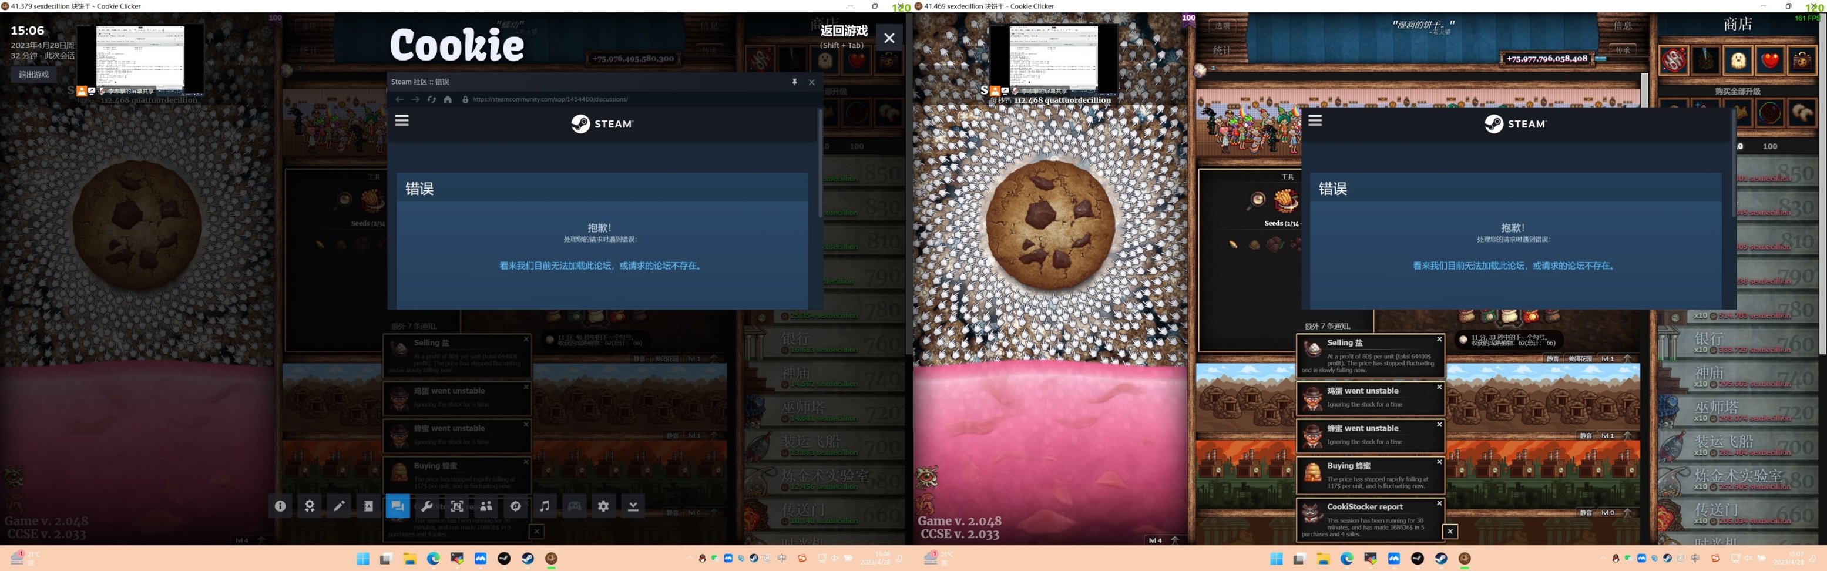
Task: Pin the Steam overlay browser window
Action: click(794, 82)
